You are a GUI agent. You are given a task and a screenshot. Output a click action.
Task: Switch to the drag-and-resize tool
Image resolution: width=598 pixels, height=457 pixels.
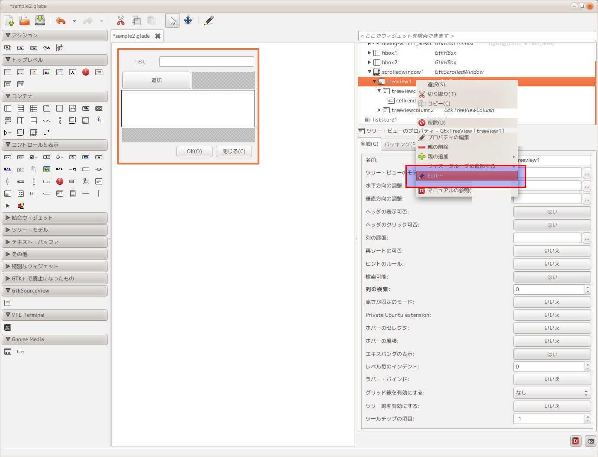tap(188, 20)
